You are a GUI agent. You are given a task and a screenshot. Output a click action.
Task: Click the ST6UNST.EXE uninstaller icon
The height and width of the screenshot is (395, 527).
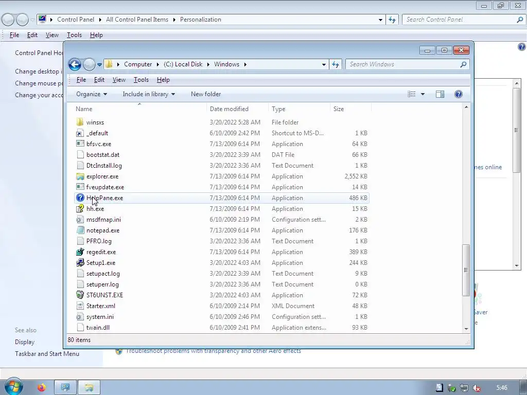pos(80,295)
